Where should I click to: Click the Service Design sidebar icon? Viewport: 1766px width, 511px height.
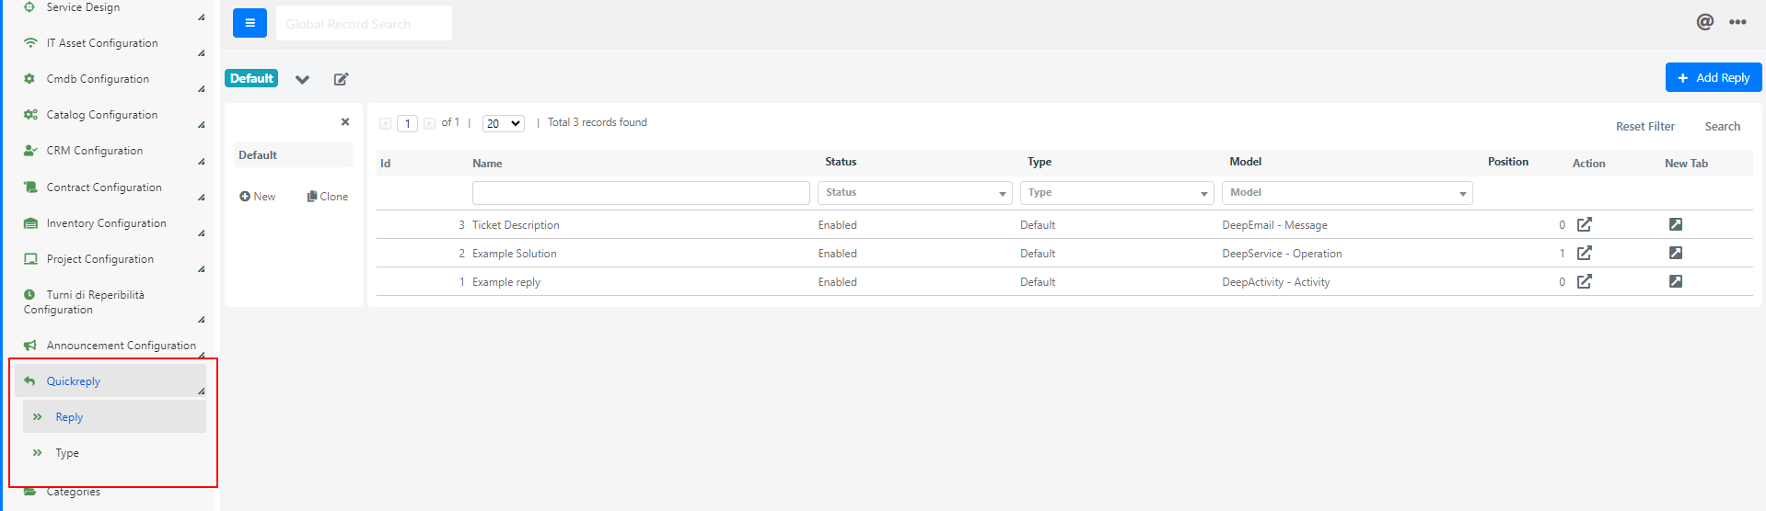pos(29,7)
